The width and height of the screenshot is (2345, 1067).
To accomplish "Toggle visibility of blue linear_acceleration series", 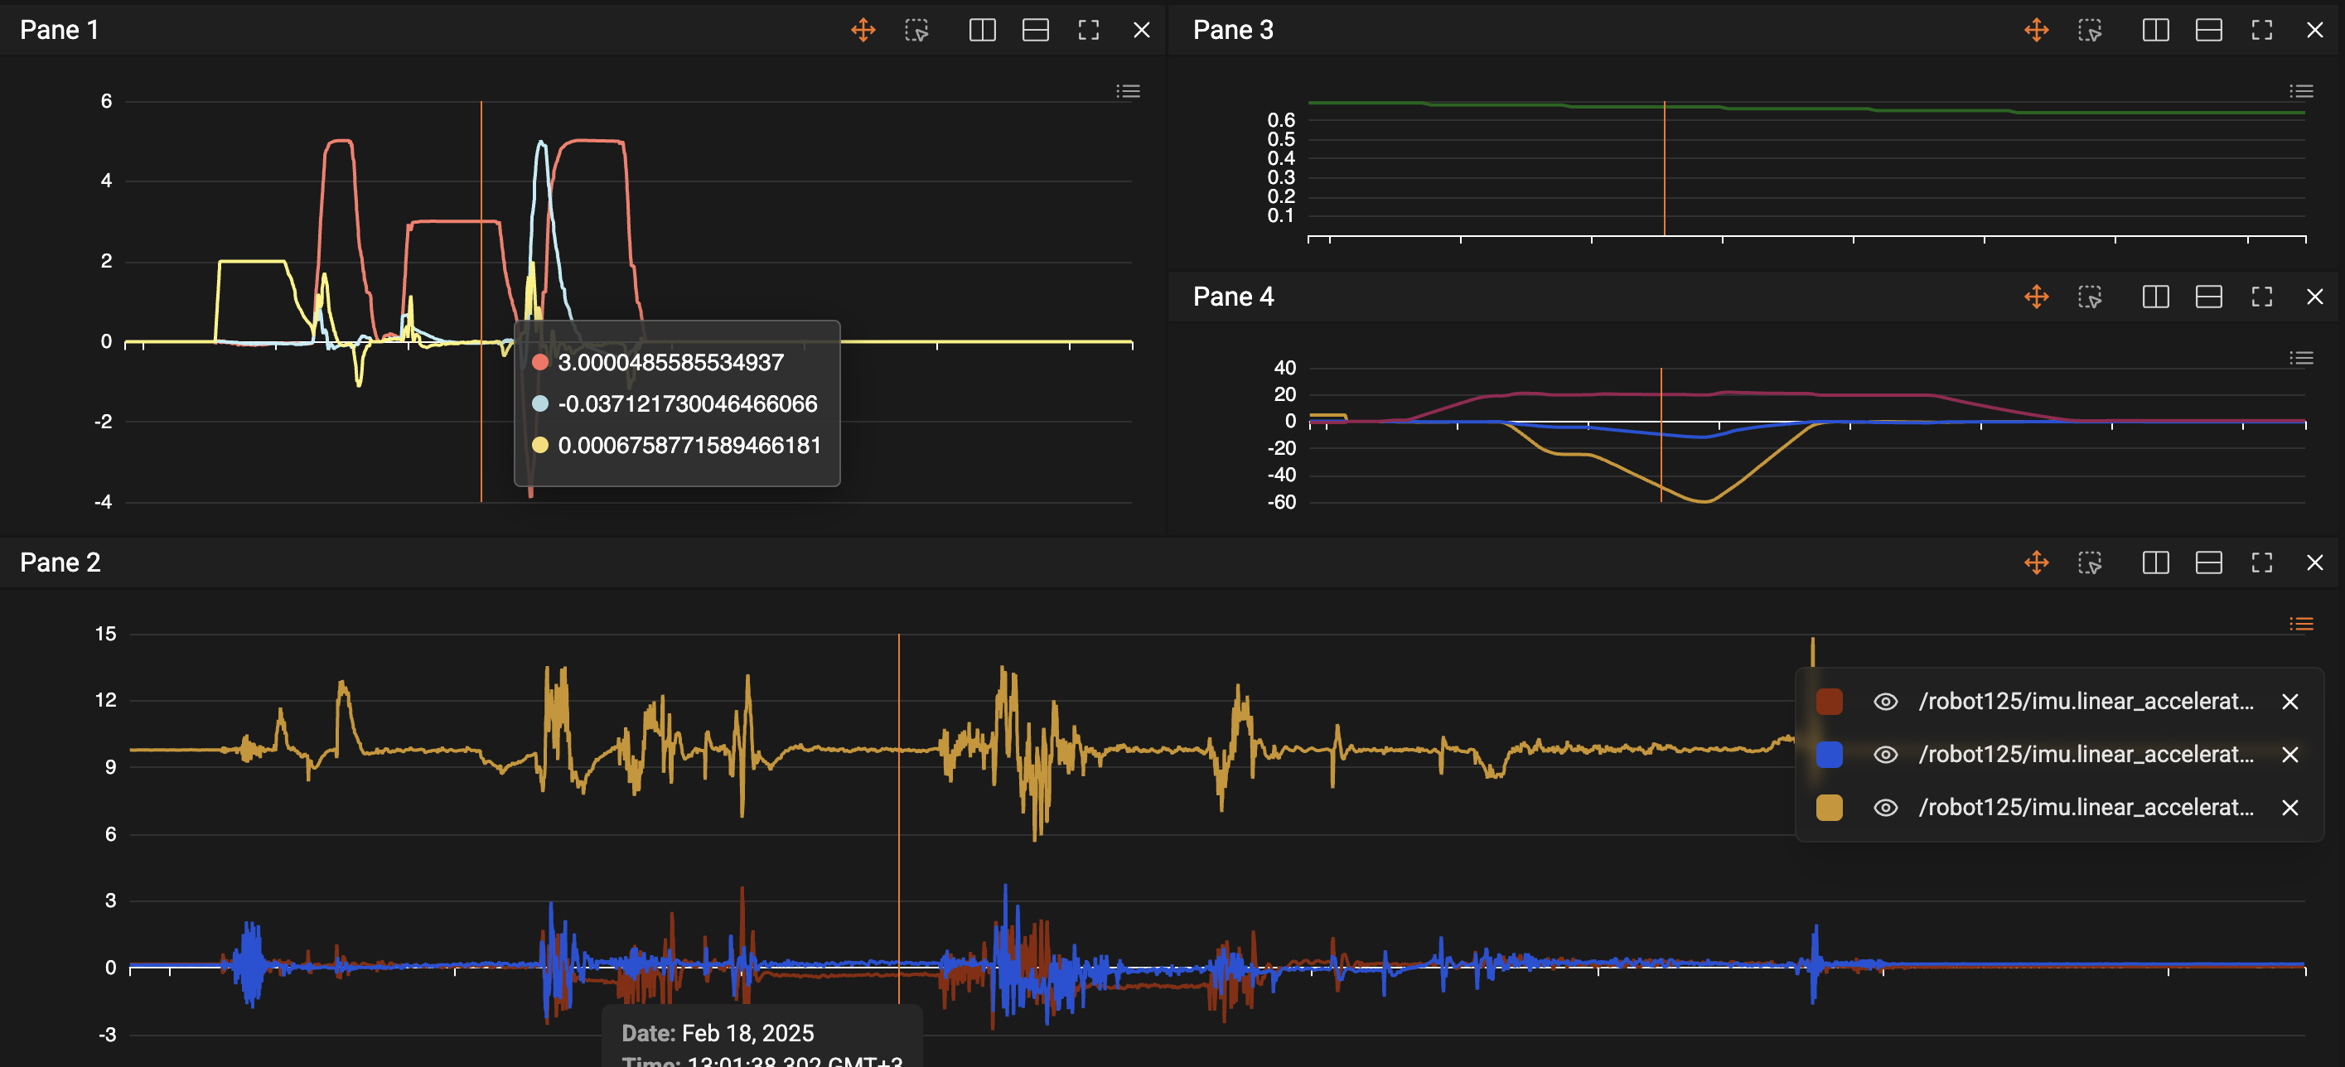I will (x=1885, y=755).
